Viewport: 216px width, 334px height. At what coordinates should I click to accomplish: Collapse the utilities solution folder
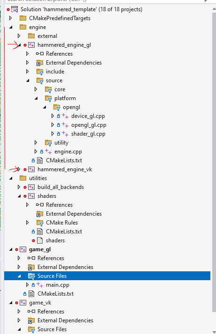pos(11,178)
